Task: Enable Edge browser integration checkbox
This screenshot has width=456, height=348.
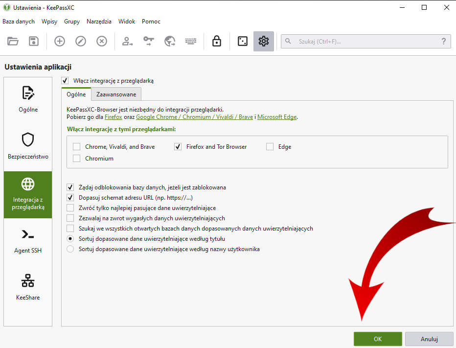Action: tap(270, 147)
